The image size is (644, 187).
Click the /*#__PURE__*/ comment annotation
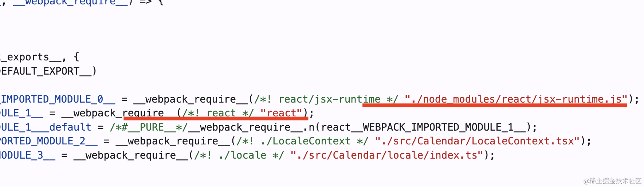(149, 127)
